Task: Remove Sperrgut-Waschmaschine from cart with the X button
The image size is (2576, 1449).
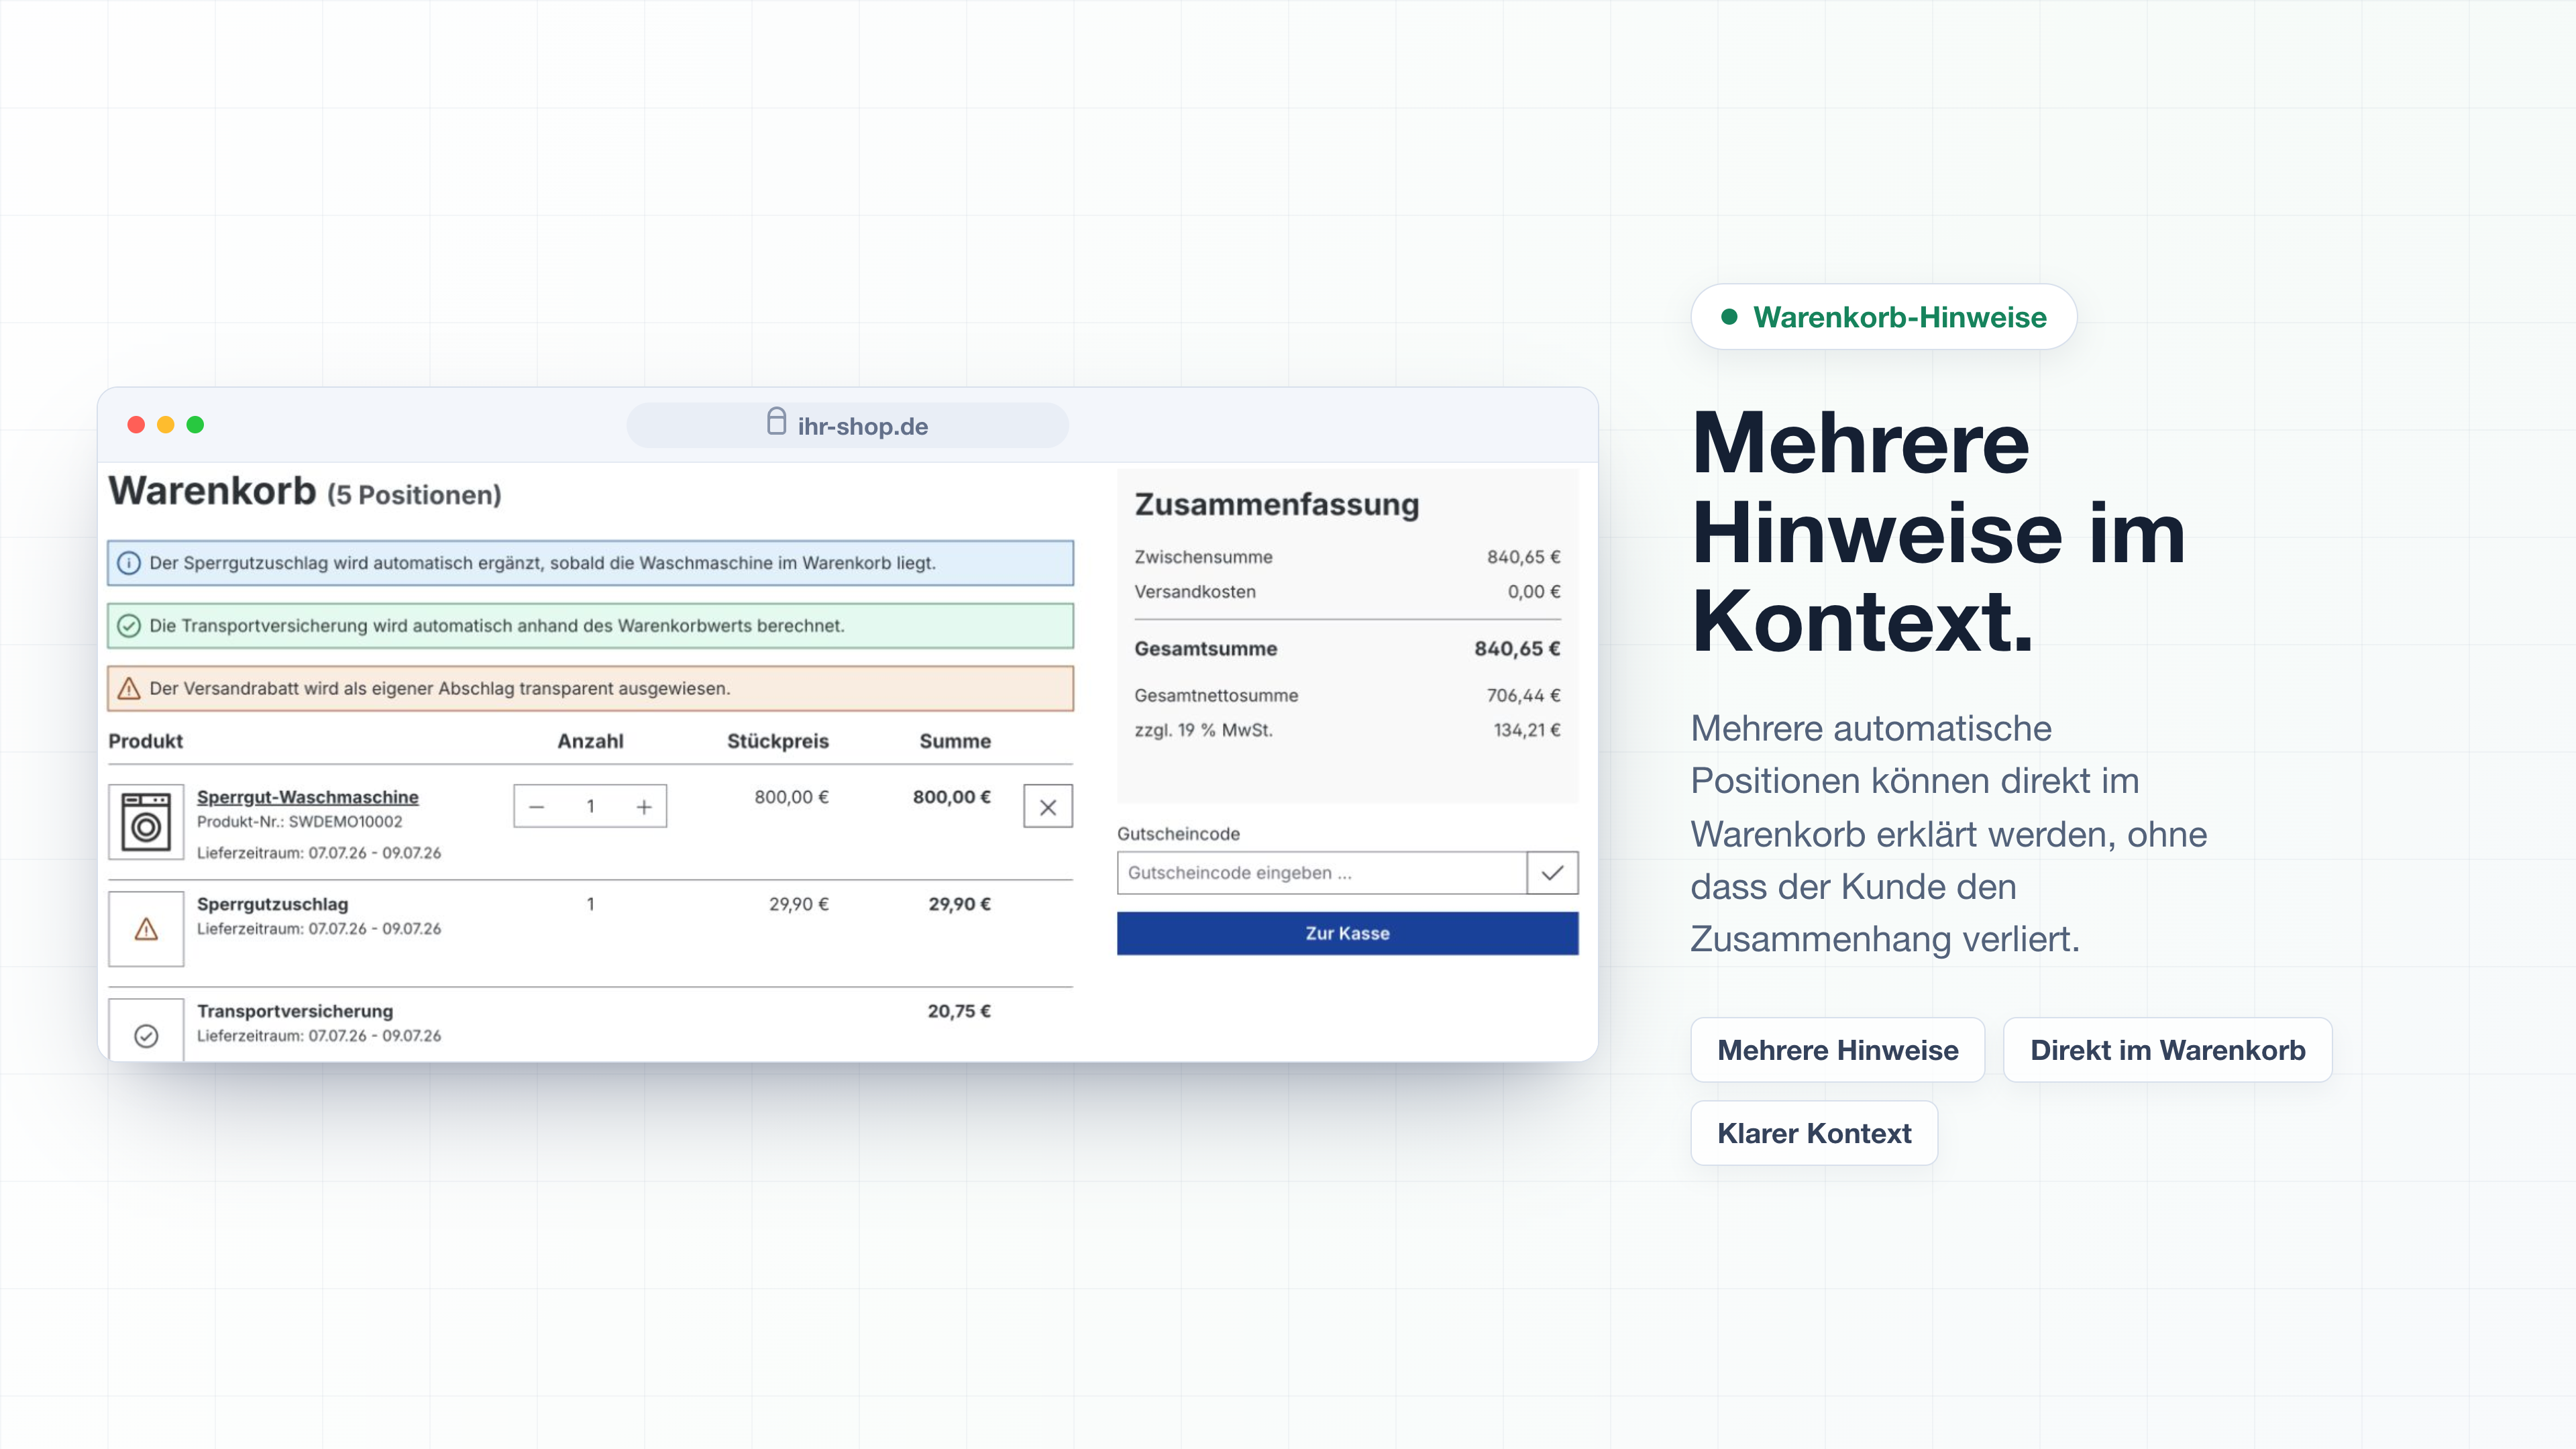Action: tap(1048, 807)
